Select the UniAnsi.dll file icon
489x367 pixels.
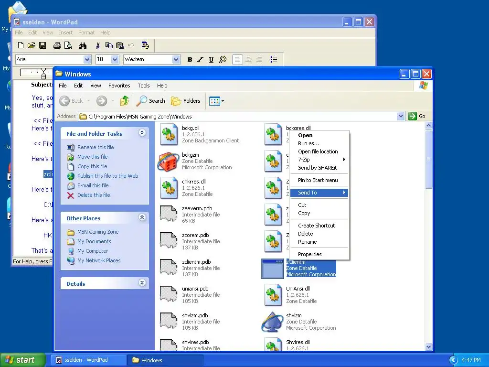point(273,295)
